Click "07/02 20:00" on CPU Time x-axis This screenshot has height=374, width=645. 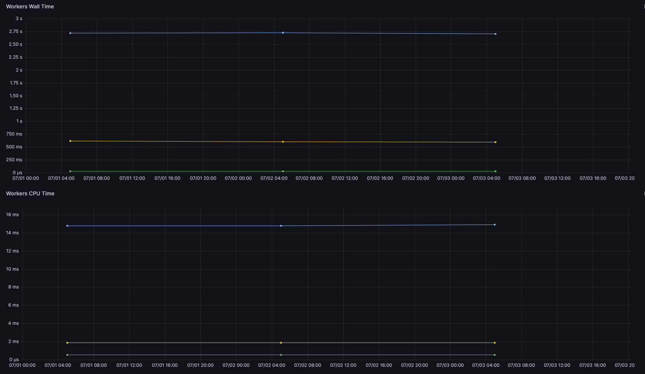click(415, 365)
